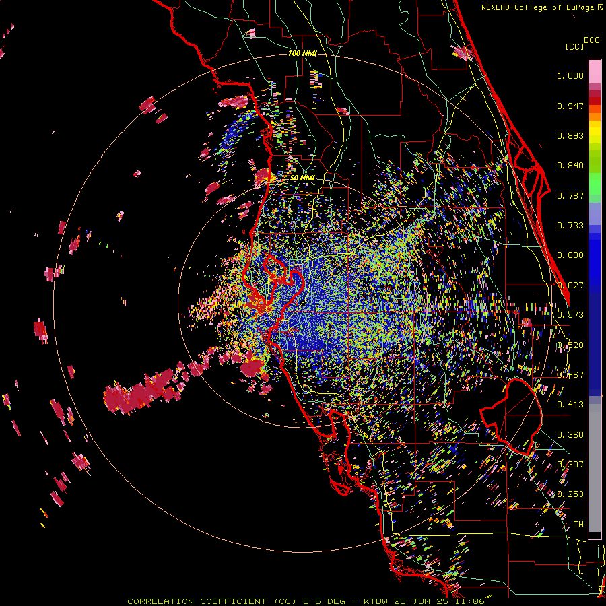Click the DCC legend heading

[591, 40]
